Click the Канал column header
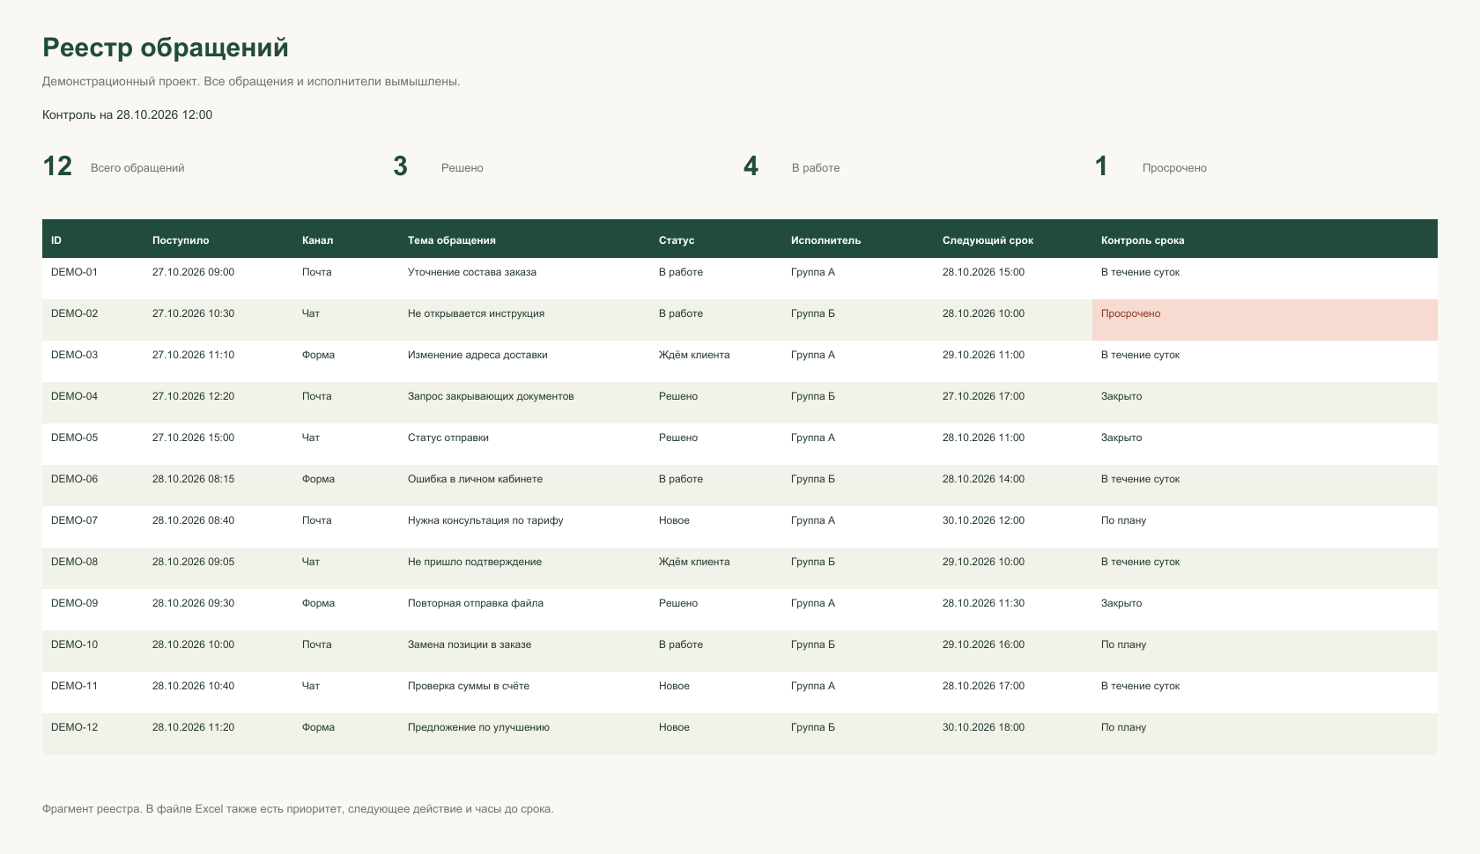The height and width of the screenshot is (854, 1480). (x=317, y=240)
